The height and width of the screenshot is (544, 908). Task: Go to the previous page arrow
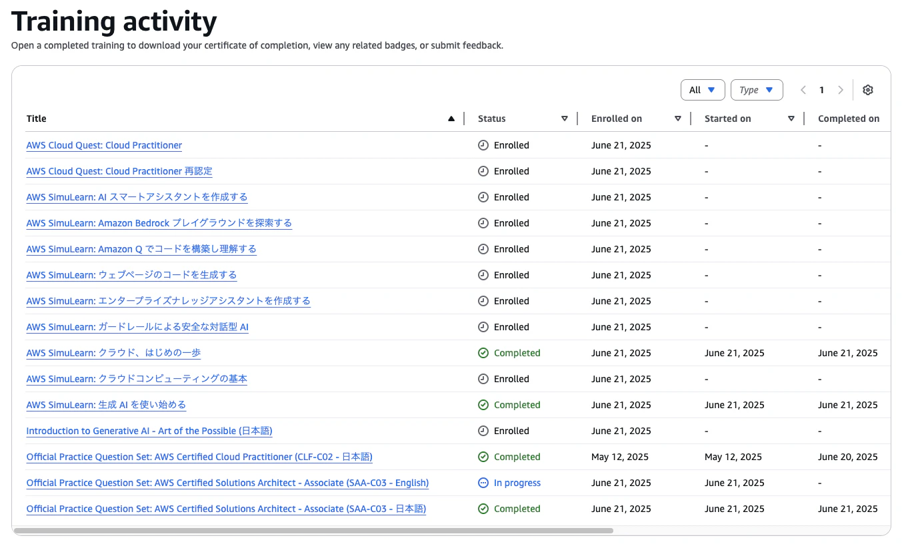pos(803,90)
